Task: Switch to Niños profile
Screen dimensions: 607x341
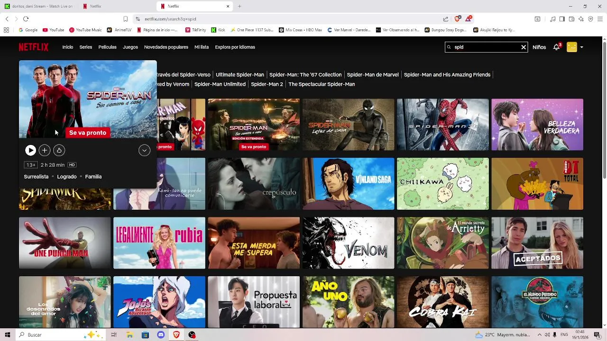Action: coord(539,47)
